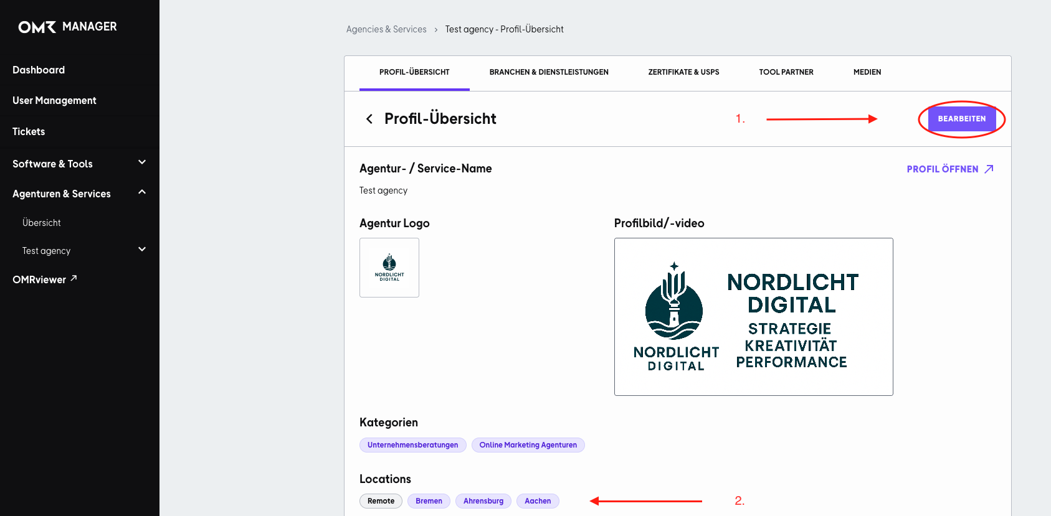Select Test agency sidebar entry

point(46,251)
